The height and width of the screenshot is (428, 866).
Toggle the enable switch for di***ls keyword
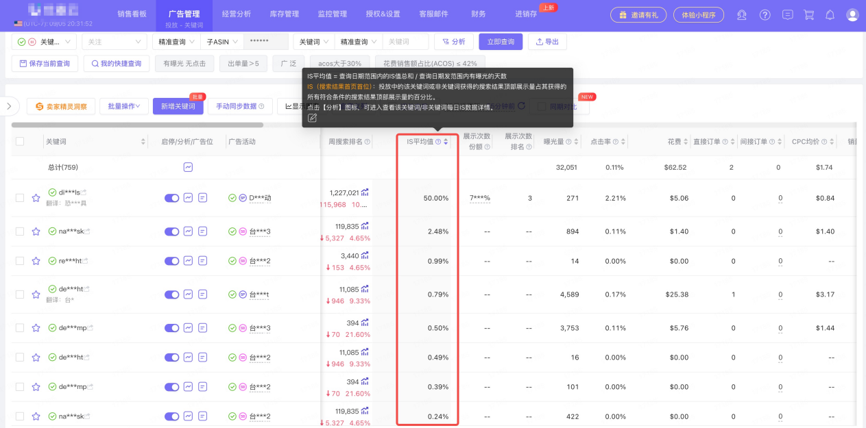pos(171,198)
